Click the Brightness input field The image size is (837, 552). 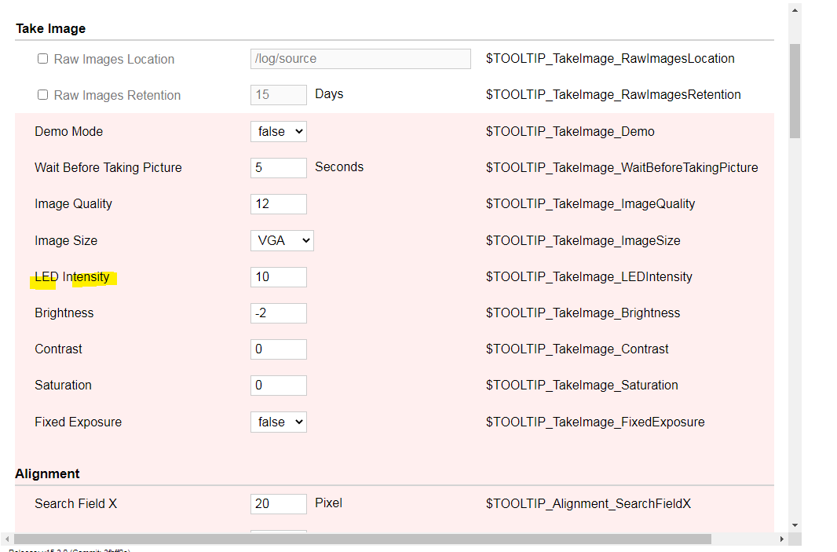(x=278, y=313)
